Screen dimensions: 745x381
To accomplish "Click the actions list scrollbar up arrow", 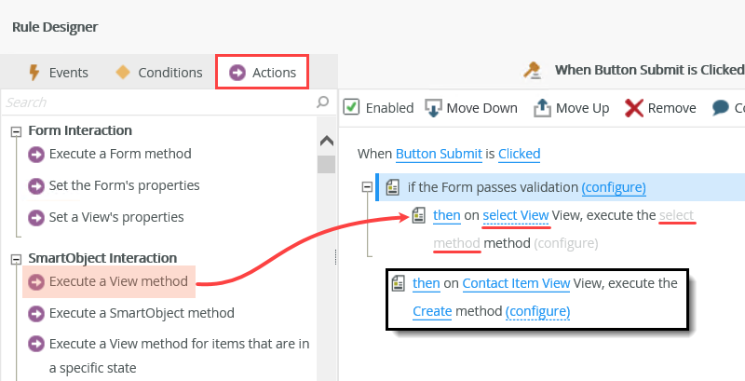I will click(x=326, y=141).
